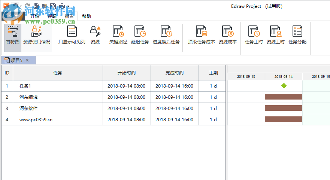330x180 pixels.
Task: Click the 1 d duration cell of 任务1
Action: click(212, 86)
